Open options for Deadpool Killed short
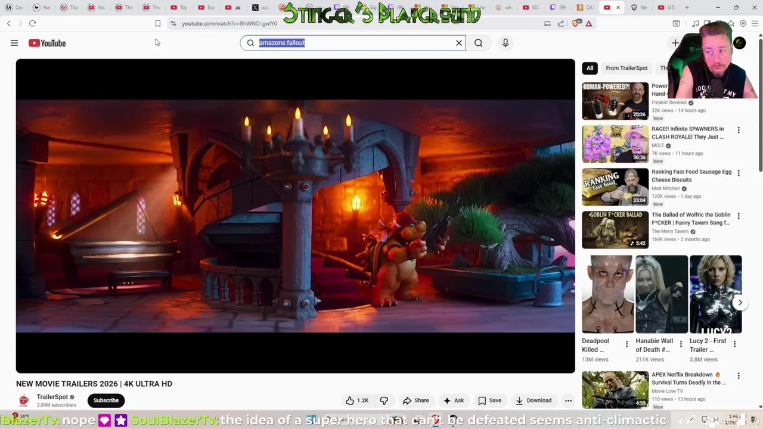Viewport: 763px width, 429px height. coord(626,344)
